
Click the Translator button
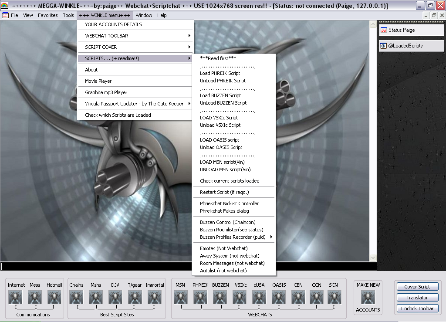click(x=417, y=298)
